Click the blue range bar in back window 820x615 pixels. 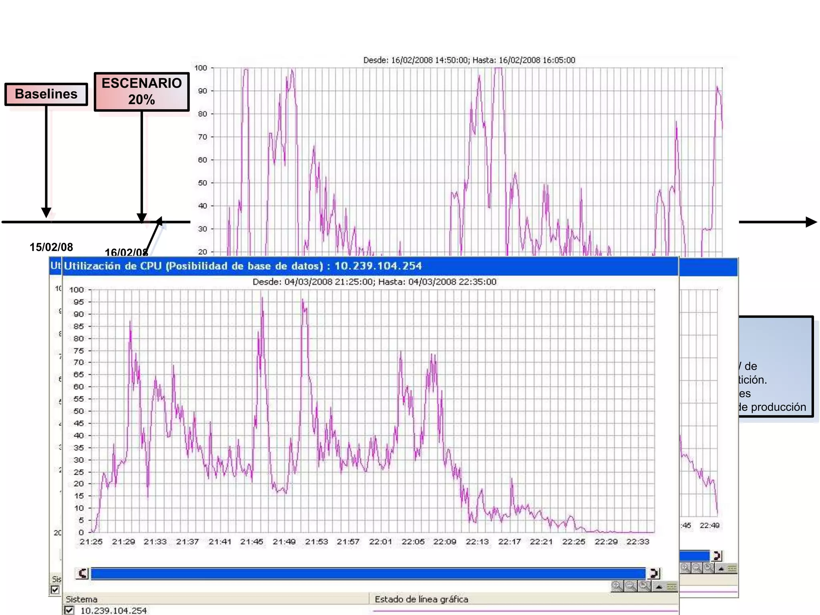694,556
